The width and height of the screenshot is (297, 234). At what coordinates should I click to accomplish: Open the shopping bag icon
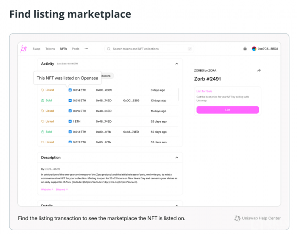[245, 49]
